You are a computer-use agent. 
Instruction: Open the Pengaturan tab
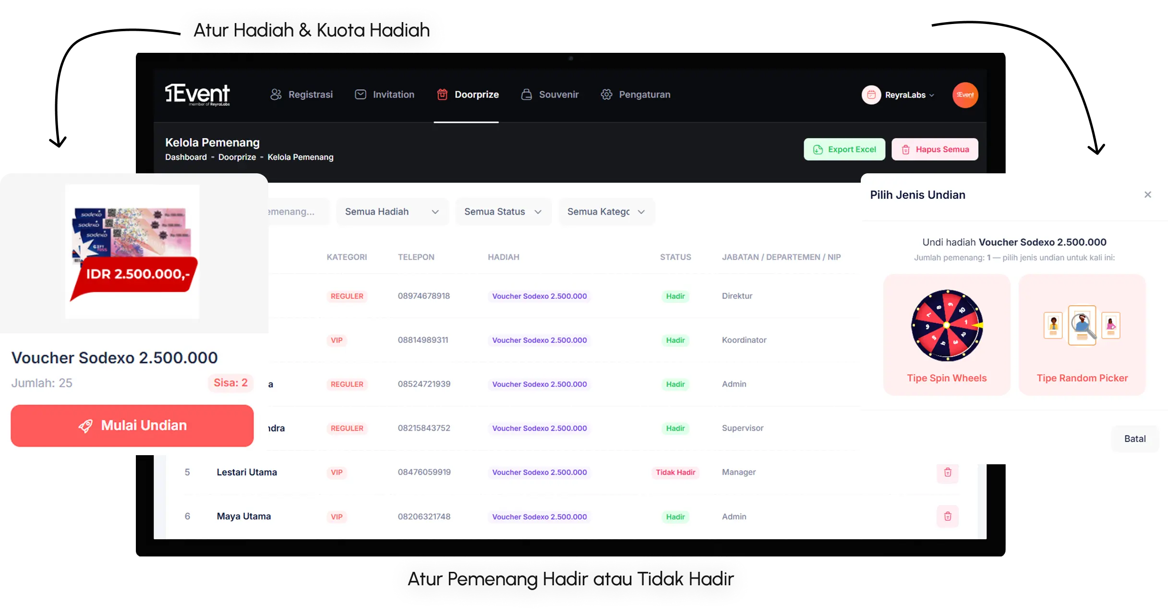coord(636,95)
